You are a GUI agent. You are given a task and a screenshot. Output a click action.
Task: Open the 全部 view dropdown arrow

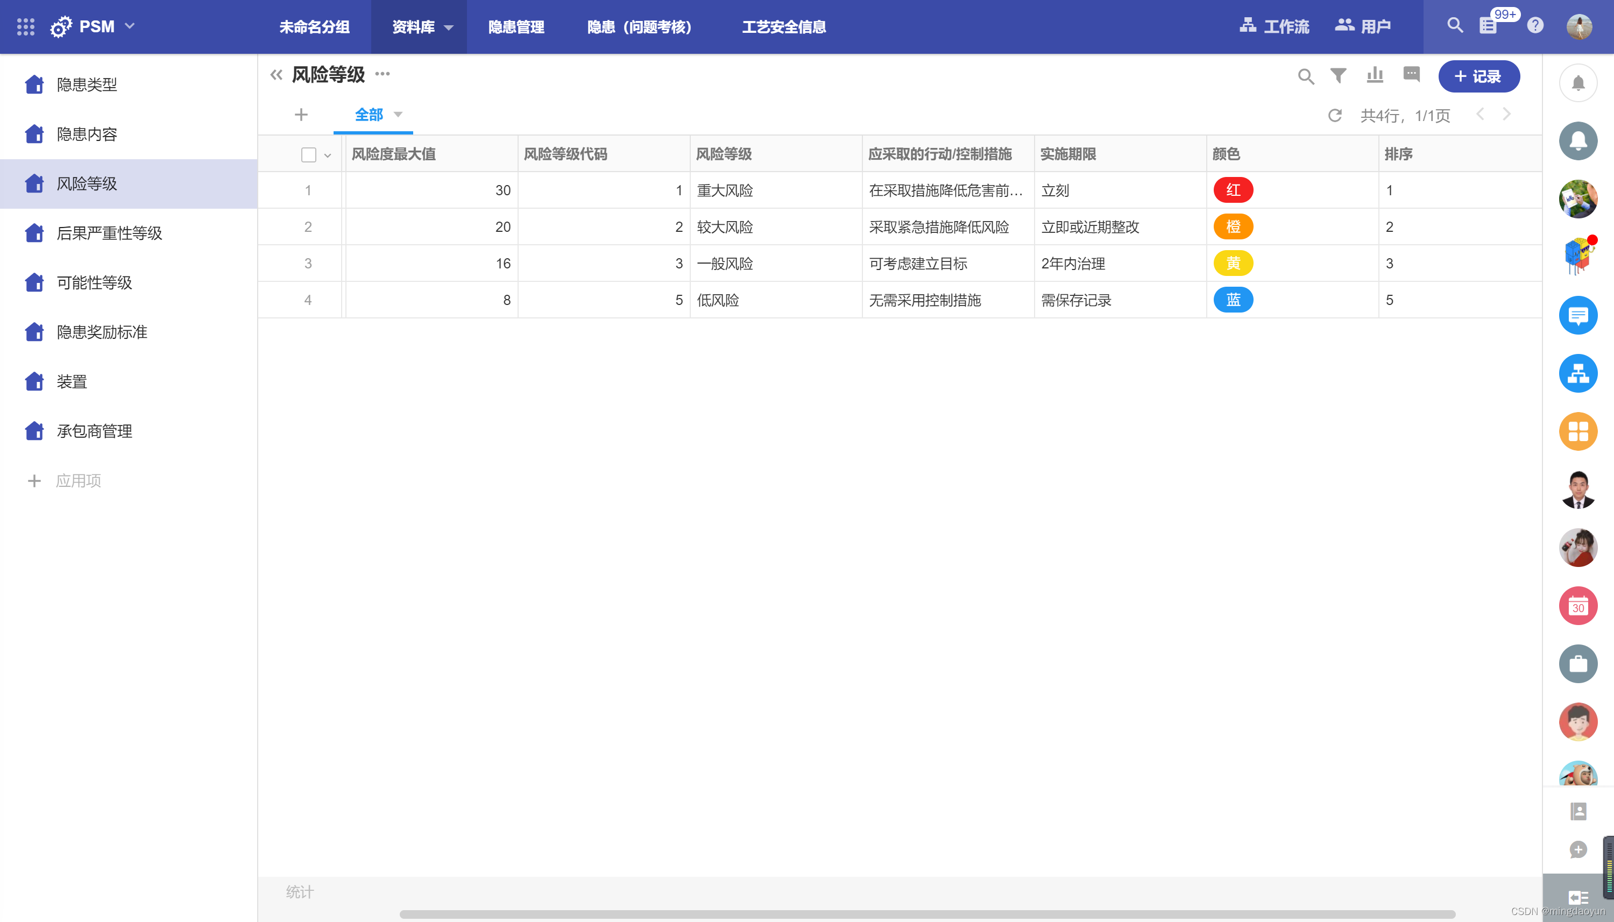coord(398,115)
